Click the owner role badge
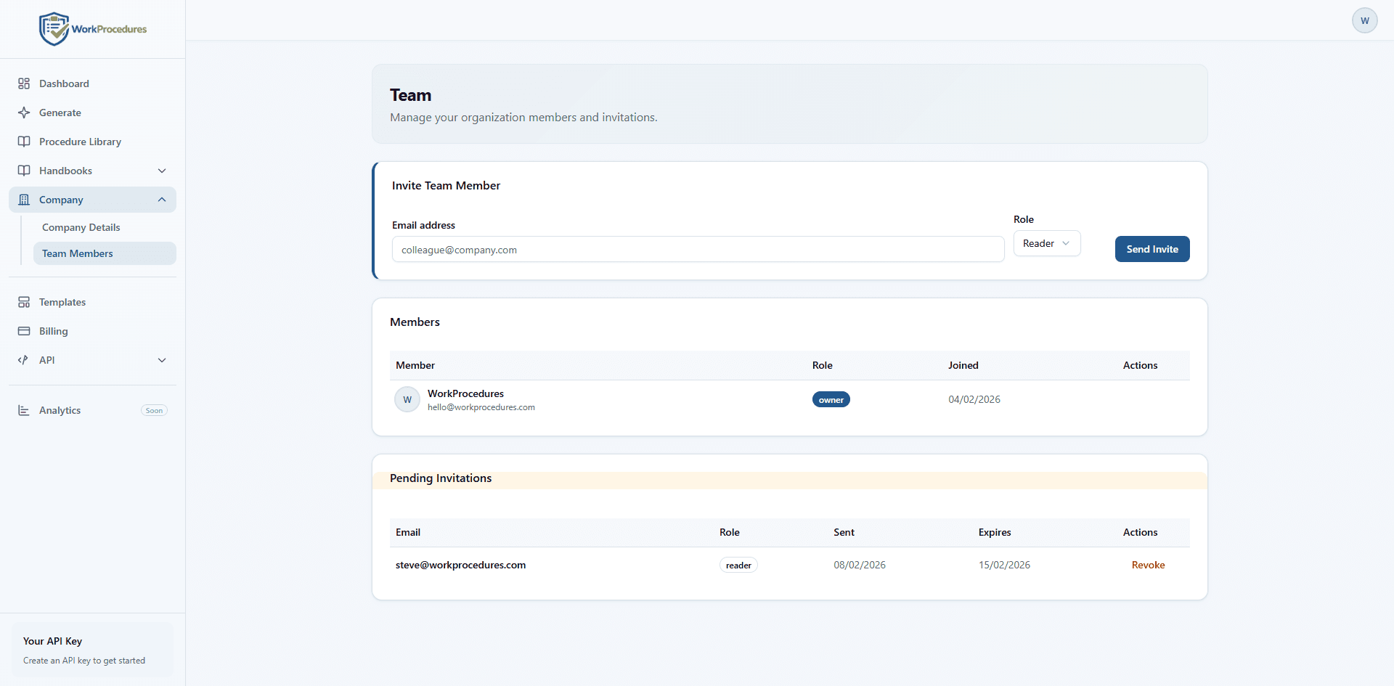Screen dimensions: 1394x686 pos(831,399)
